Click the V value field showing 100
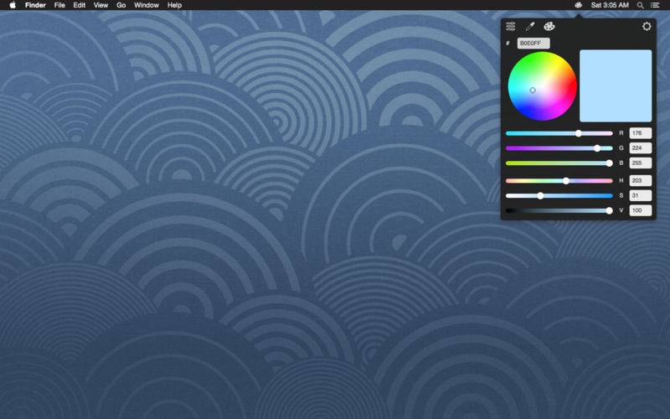Image resolution: width=670 pixels, height=419 pixels. pyautogui.click(x=641, y=210)
